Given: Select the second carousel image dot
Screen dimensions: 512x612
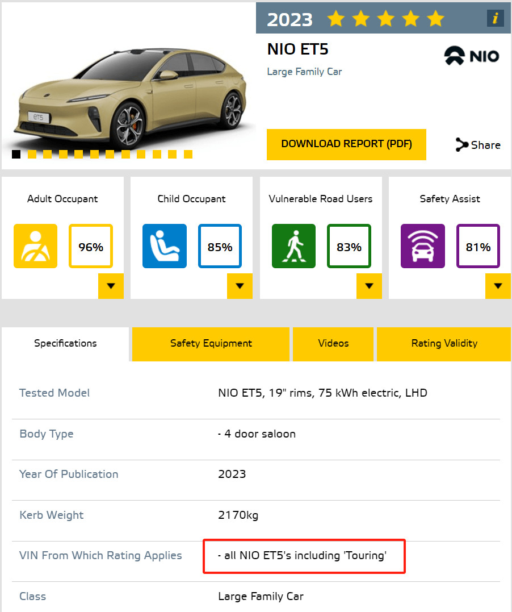Looking at the screenshot, I should point(32,155).
